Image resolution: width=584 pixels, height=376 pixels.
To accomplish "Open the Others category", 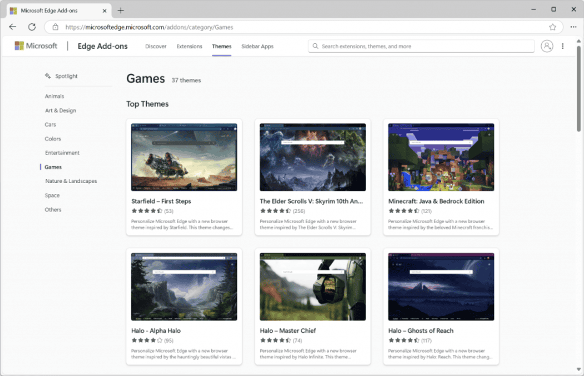I will 53,210.
